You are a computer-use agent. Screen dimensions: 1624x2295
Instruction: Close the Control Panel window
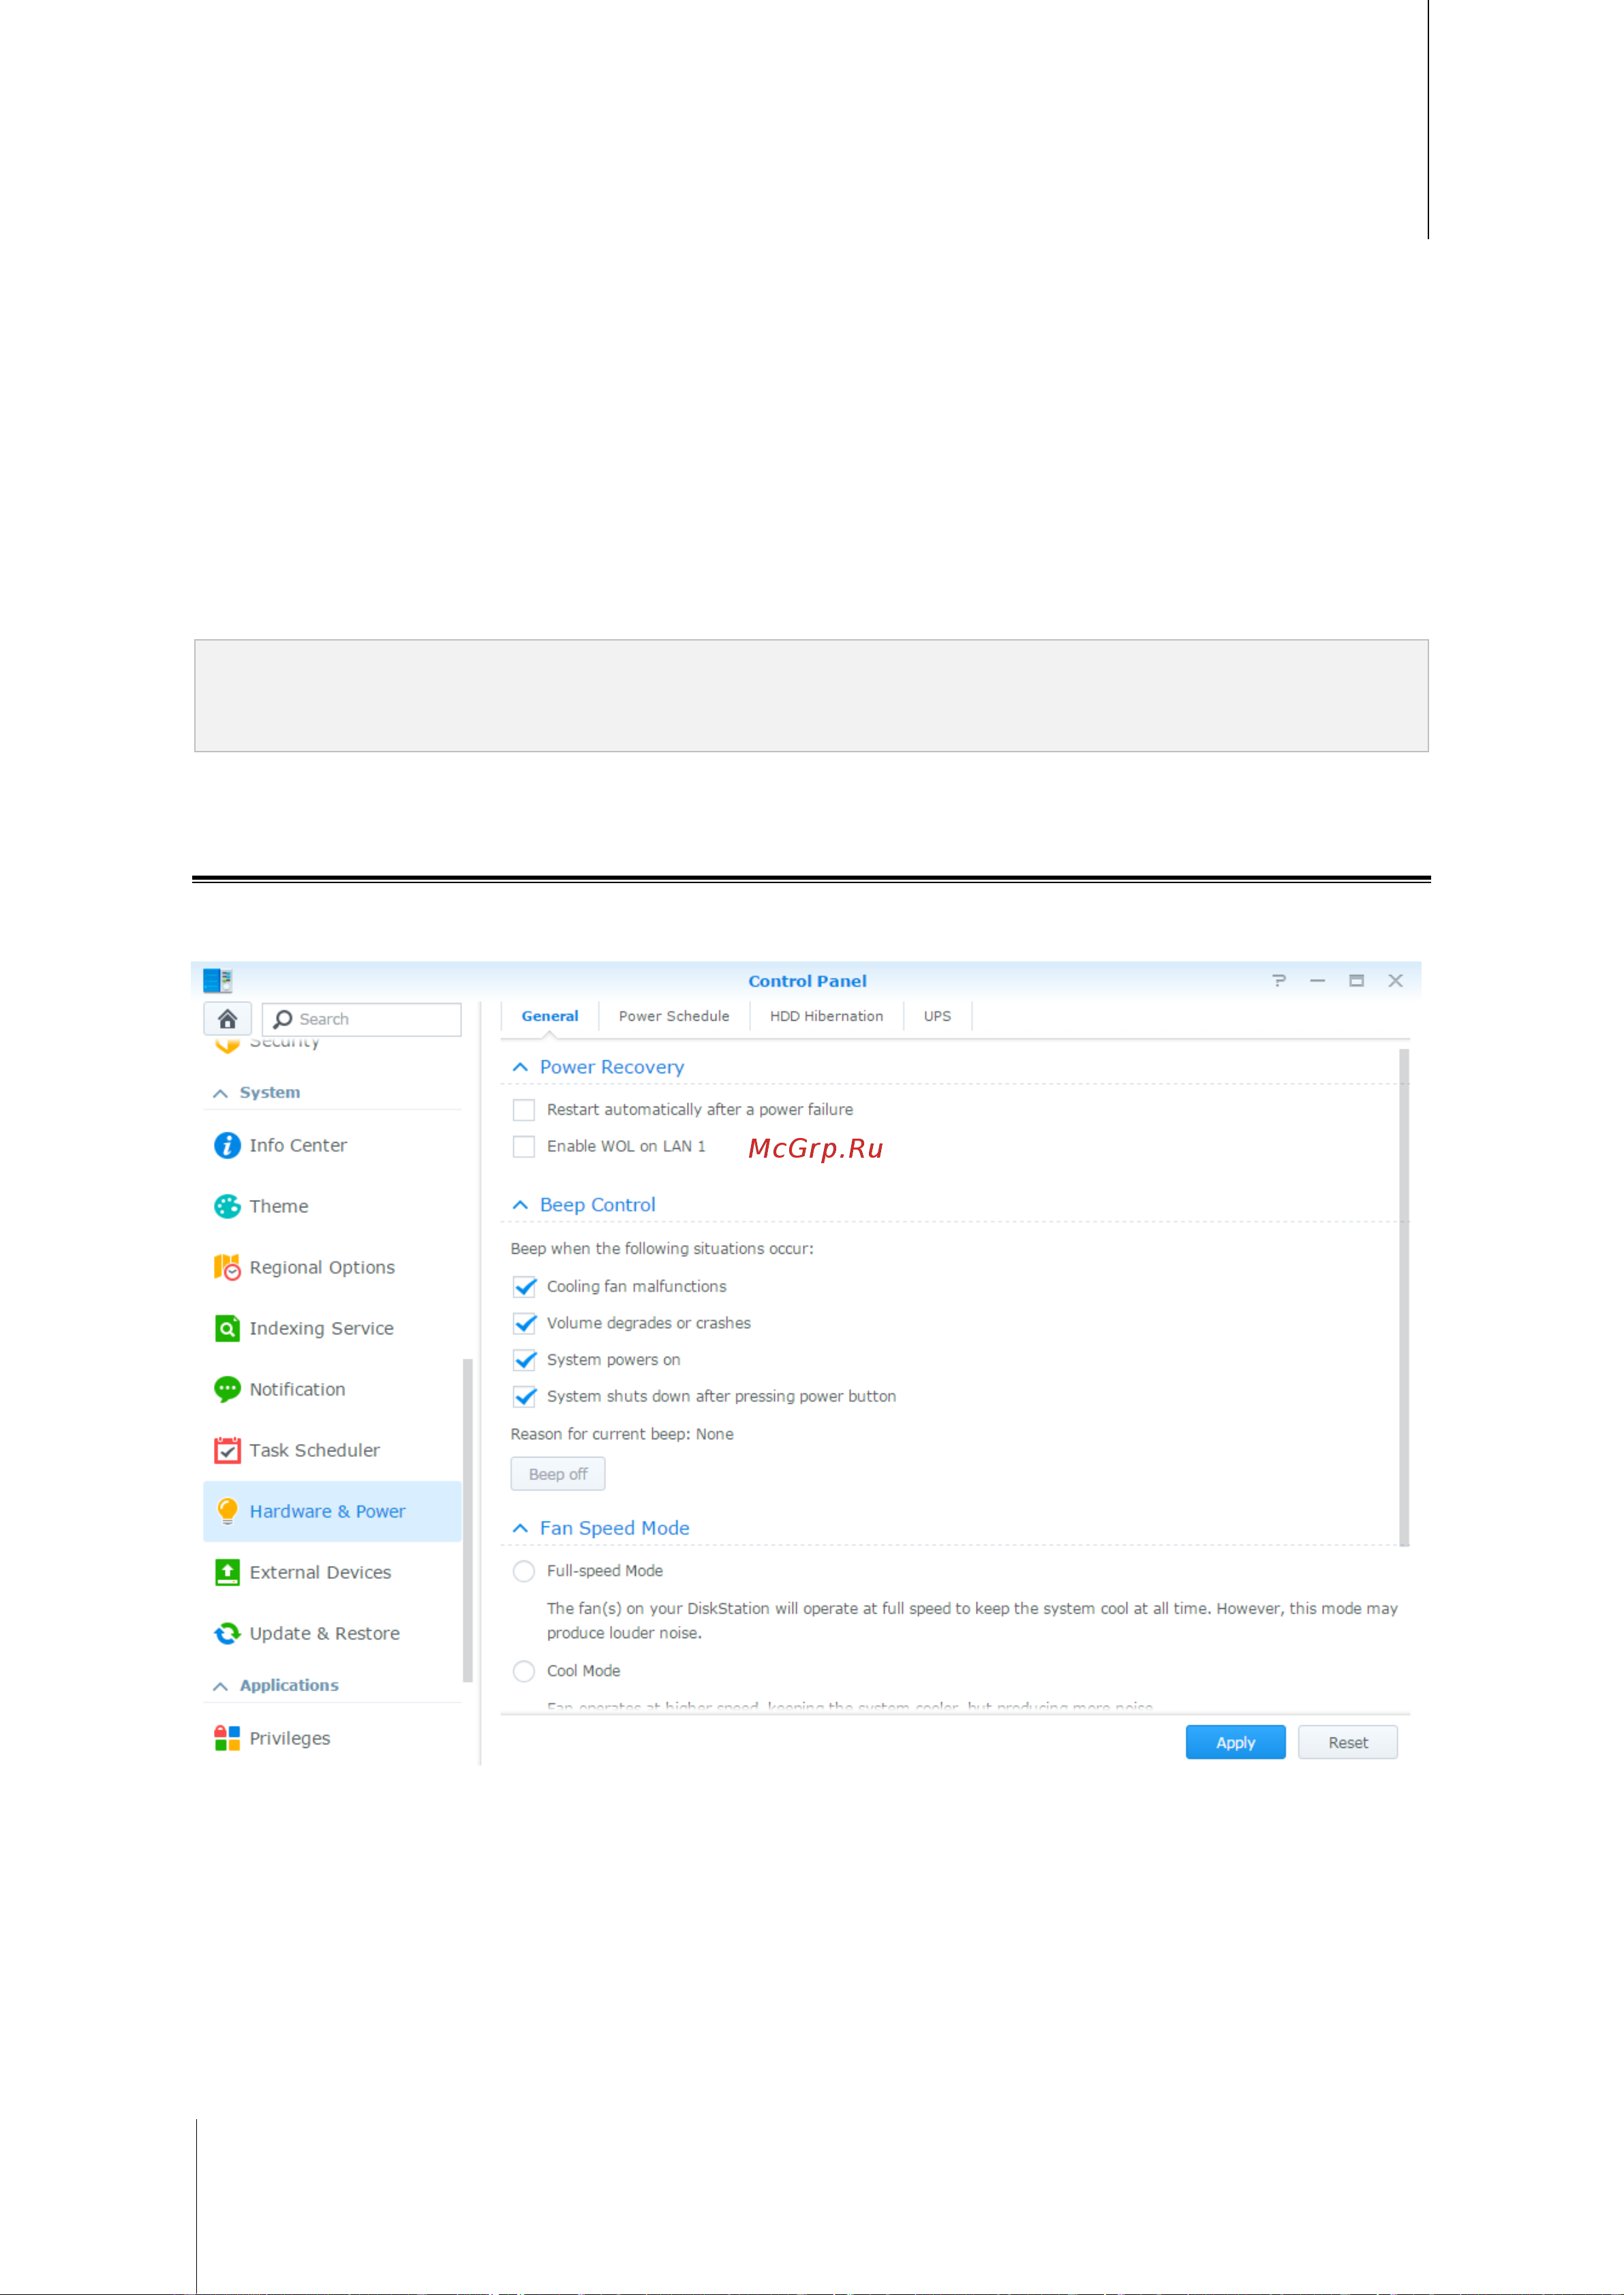(x=1395, y=980)
